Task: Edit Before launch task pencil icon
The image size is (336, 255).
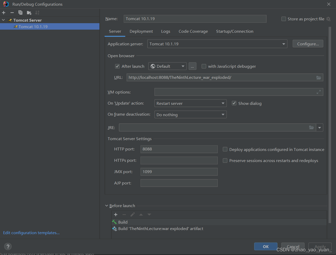Action: (132, 215)
